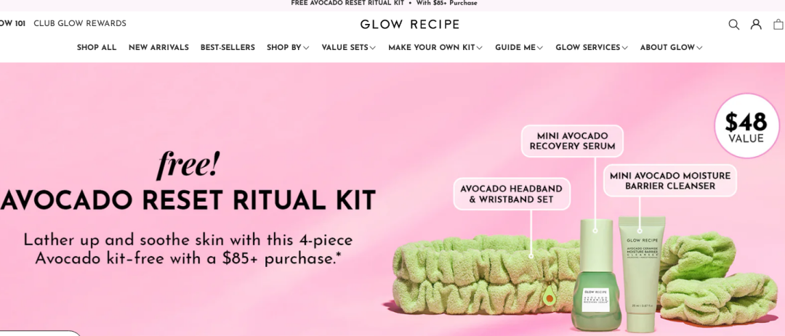The image size is (785, 336).
Task: Open the shopping bag icon
Action: [778, 24]
